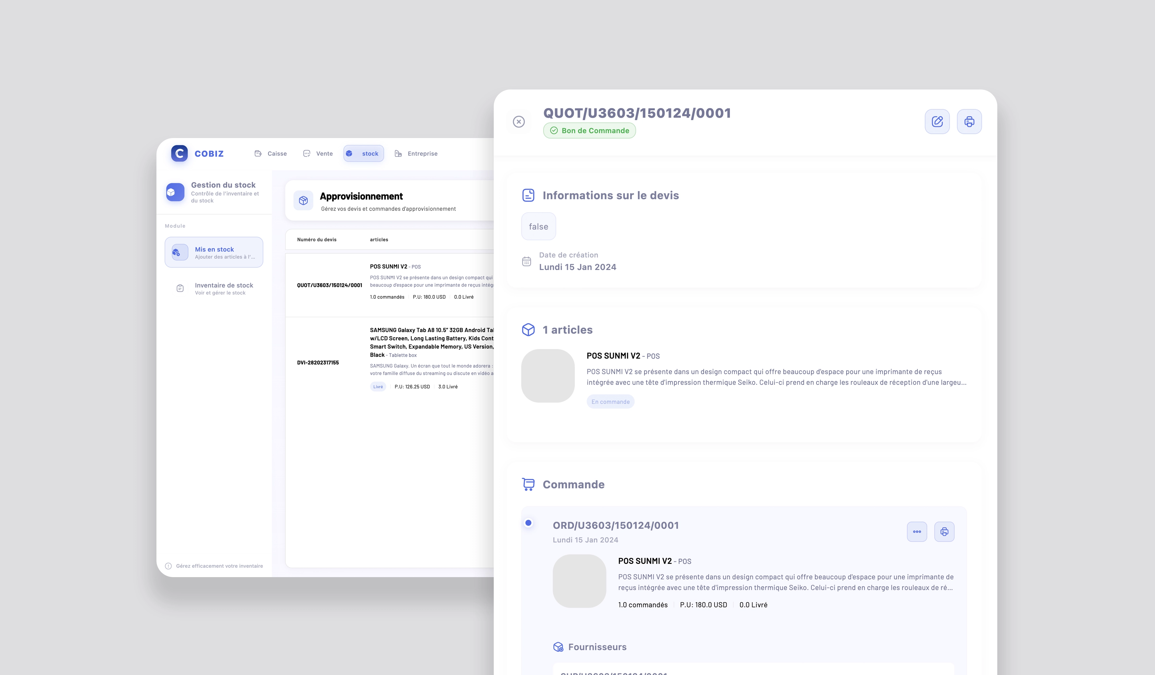Click the P.U: 180.0 USD value in Commande section
Image resolution: width=1155 pixels, height=675 pixels.
pos(703,604)
